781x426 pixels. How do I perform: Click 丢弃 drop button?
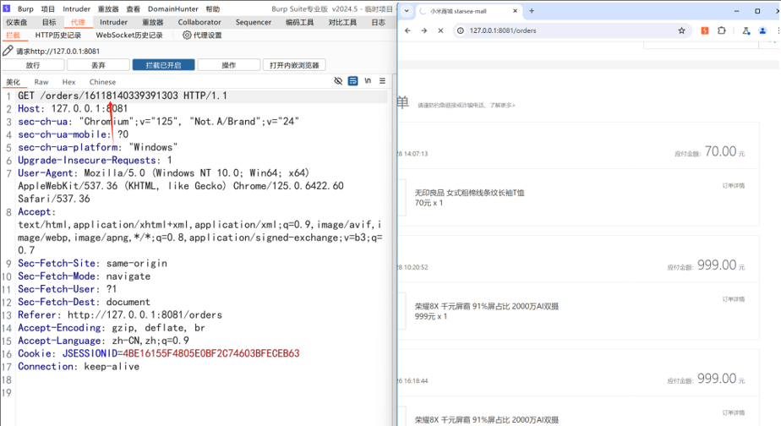(x=98, y=65)
